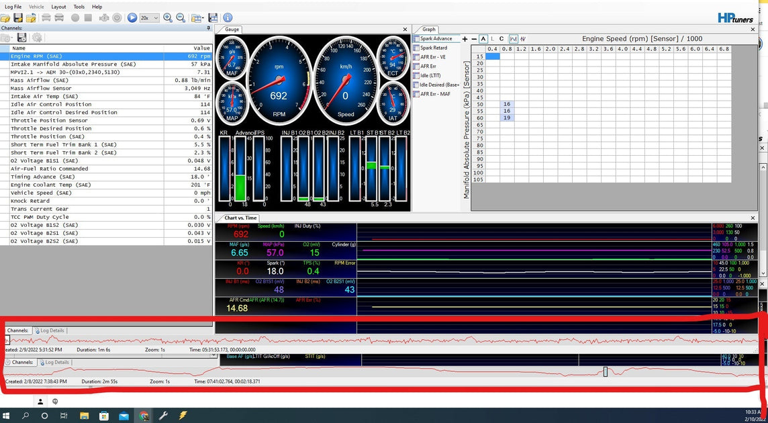Image resolution: width=768 pixels, height=423 pixels.
Task: Open File Explorer from the taskbar
Action: point(84,416)
